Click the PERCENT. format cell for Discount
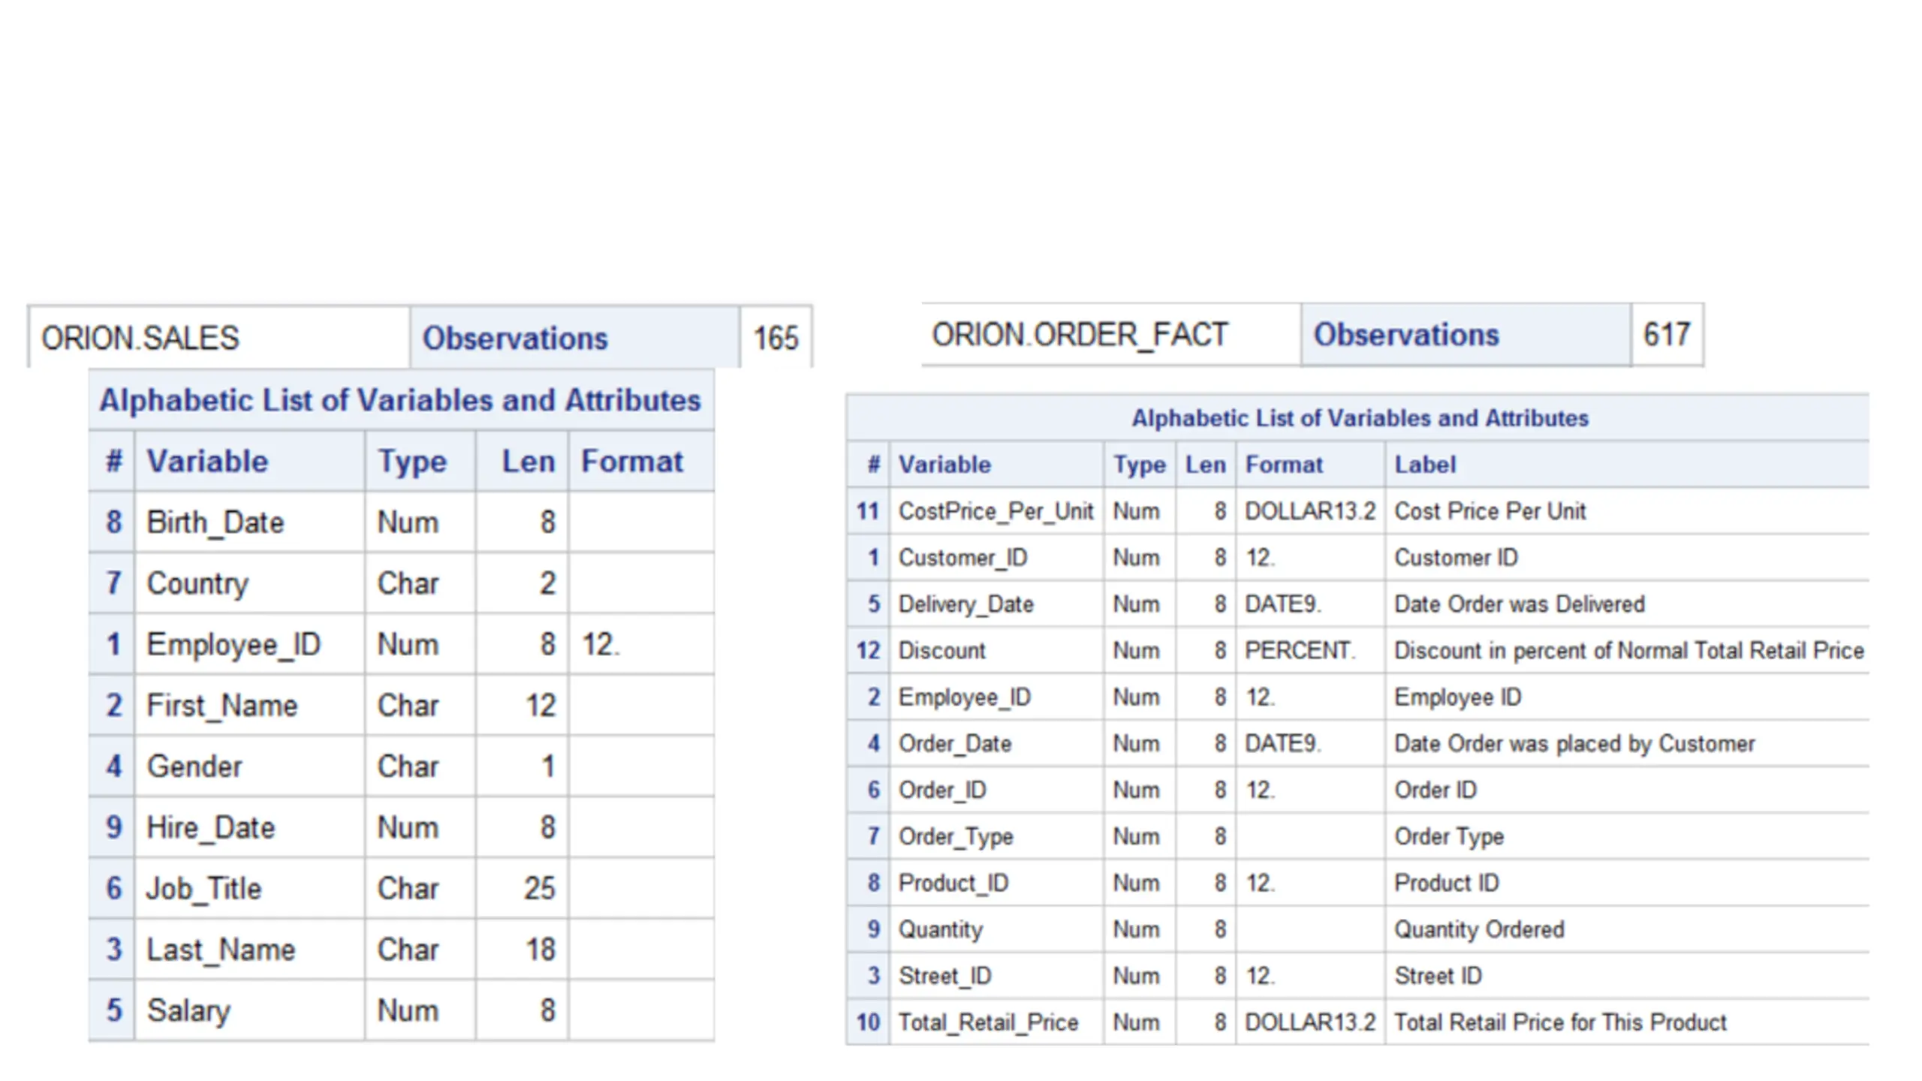Screen dimensions: 1922x1081 click(x=1310, y=650)
